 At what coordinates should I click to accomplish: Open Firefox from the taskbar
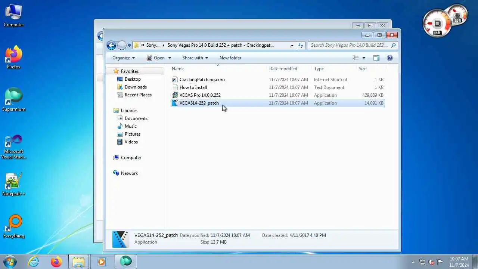pyautogui.click(x=56, y=262)
